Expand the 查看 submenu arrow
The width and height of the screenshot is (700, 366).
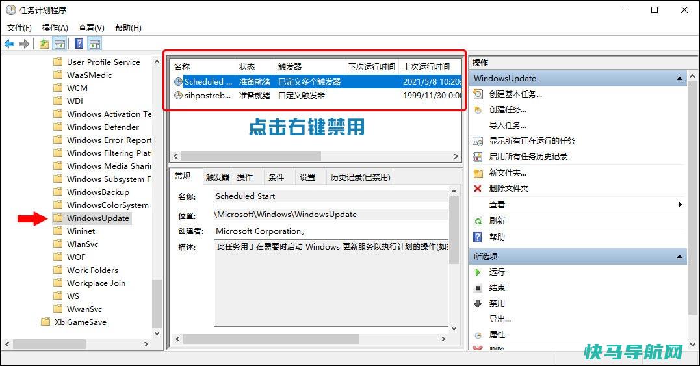(x=679, y=204)
